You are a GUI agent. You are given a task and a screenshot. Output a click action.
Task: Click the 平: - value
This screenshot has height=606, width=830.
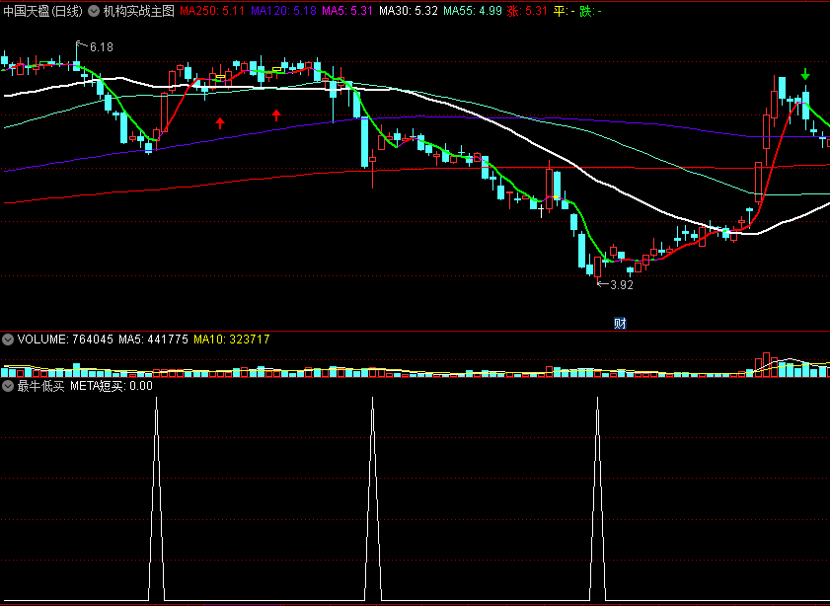pos(565,11)
